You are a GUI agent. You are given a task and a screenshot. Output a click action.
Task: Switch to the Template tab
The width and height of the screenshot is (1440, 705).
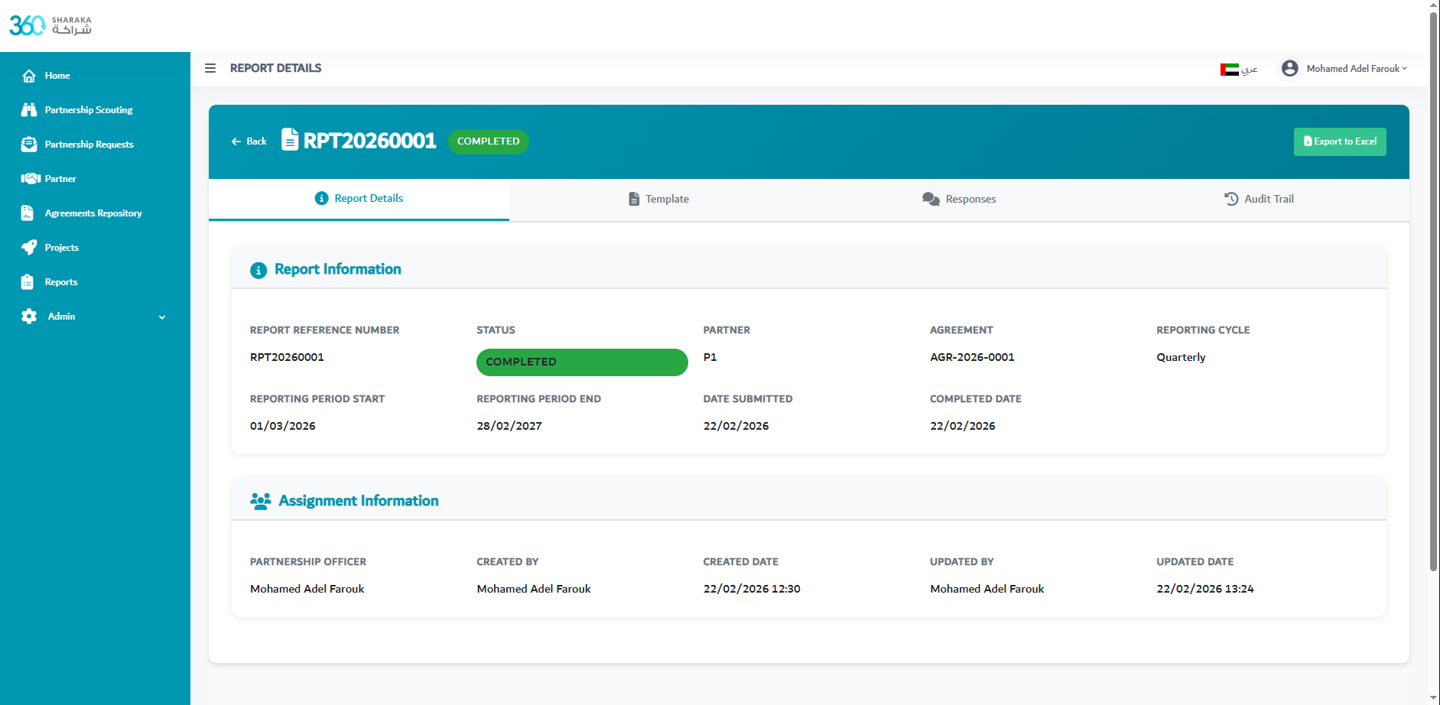(658, 199)
